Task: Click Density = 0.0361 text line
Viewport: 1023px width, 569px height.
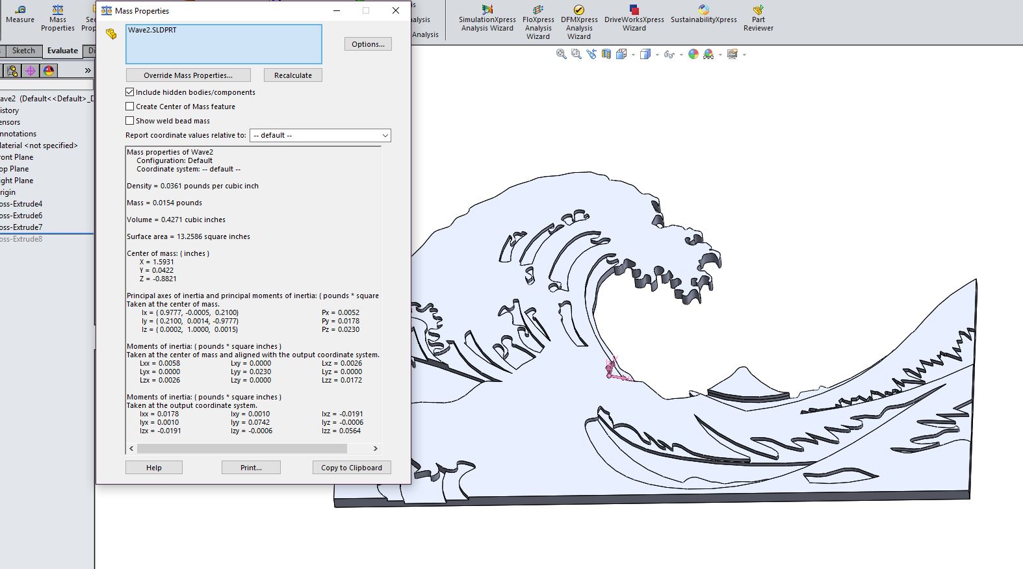Action: (192, 186)
